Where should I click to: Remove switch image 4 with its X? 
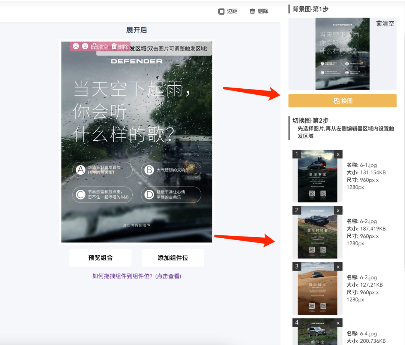pos(338,323)
